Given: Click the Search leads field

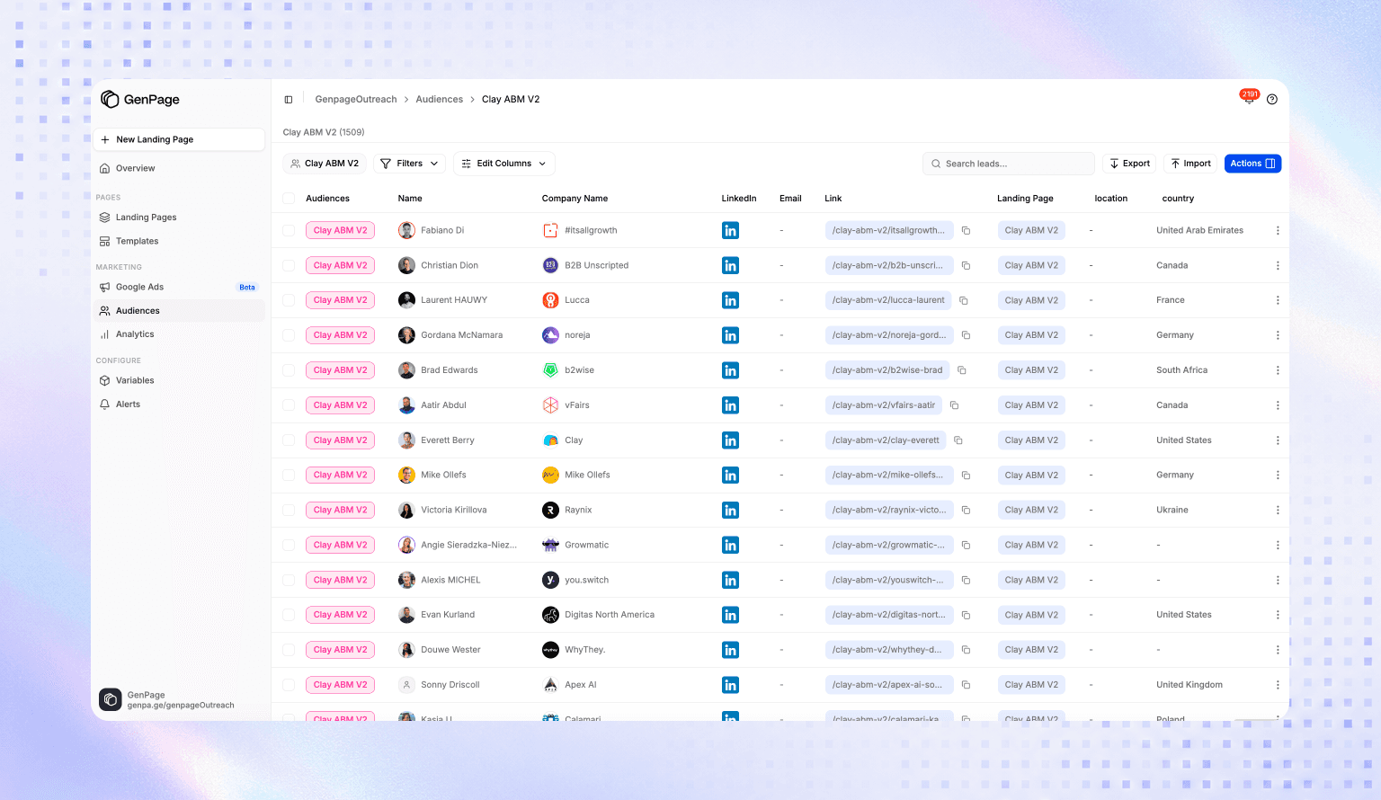Looking at the screenshot, I should tap(1008, 164).
